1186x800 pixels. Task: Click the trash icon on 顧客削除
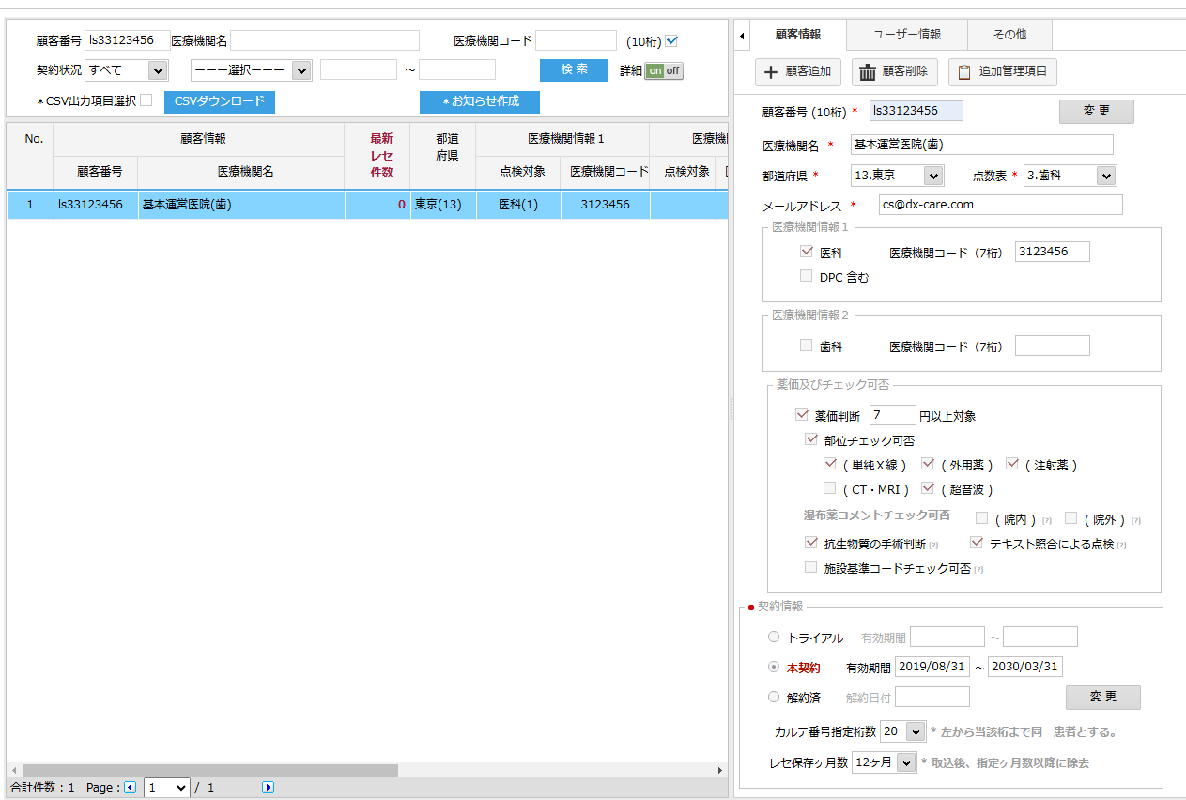pyautogui.click(x=868, y=72)
